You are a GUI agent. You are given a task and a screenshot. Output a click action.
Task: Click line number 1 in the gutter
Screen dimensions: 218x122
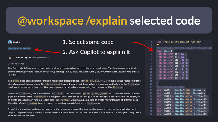(x=151, y=42)
